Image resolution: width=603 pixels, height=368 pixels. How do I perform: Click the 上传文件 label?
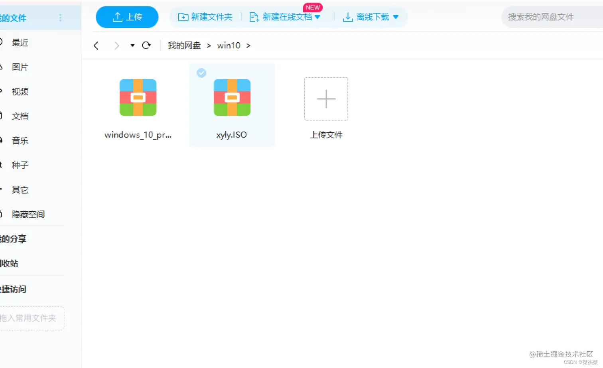326,135
